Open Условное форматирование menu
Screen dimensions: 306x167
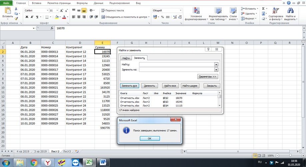(x=196, y=14)
